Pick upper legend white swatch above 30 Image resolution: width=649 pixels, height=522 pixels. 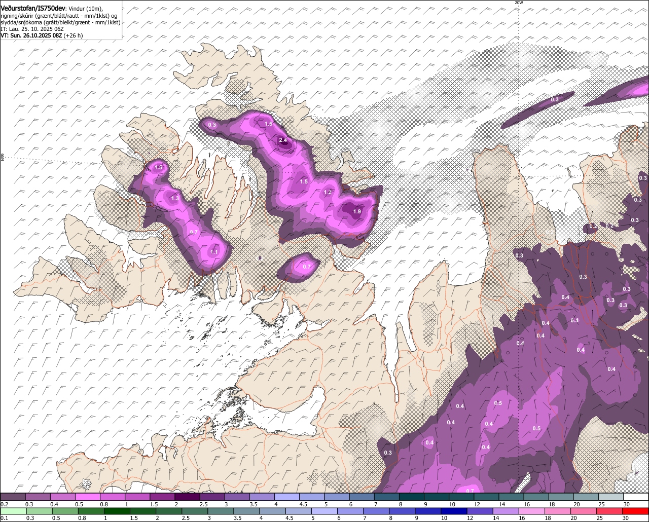pos(636,497)
